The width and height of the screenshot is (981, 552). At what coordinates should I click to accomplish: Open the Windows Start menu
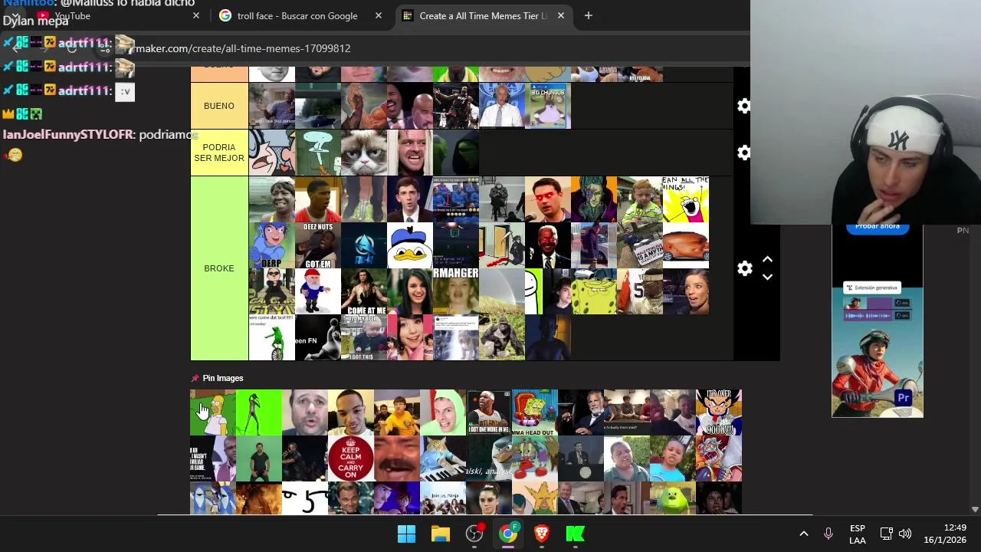(406, 534)
